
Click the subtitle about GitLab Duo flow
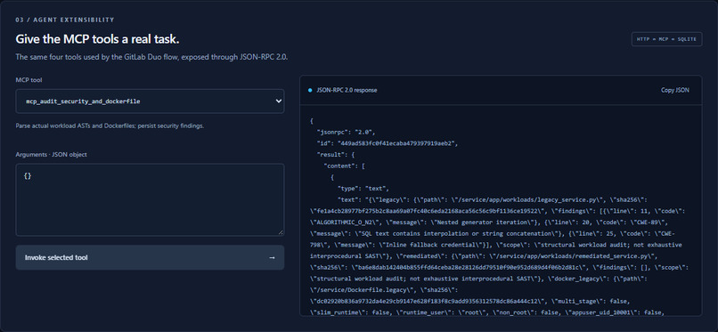tap(151, 57)
